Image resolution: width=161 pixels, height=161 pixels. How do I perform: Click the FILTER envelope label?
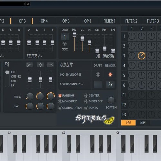point(32,56)
